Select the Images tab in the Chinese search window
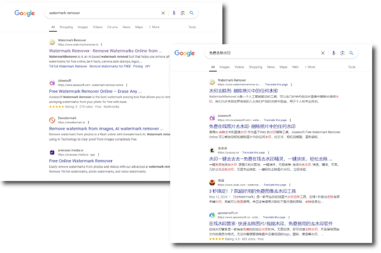The image size is (381, 253). point(224,67)
